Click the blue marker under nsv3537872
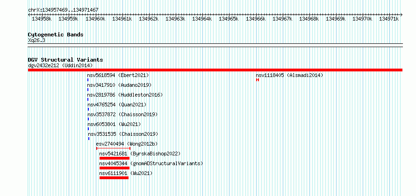 [88, 119]
